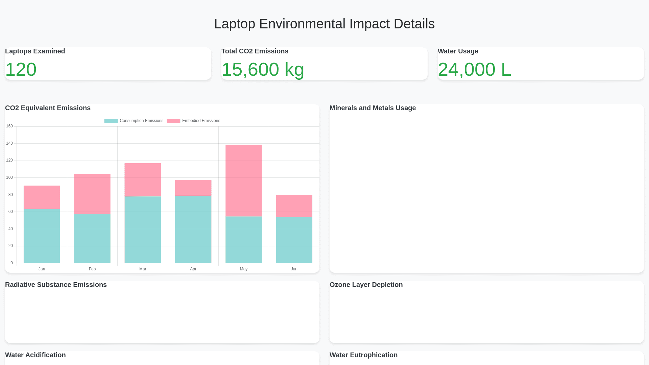Click April consumption emissions bar
The image size is (649, 365).
click(193, 229)
